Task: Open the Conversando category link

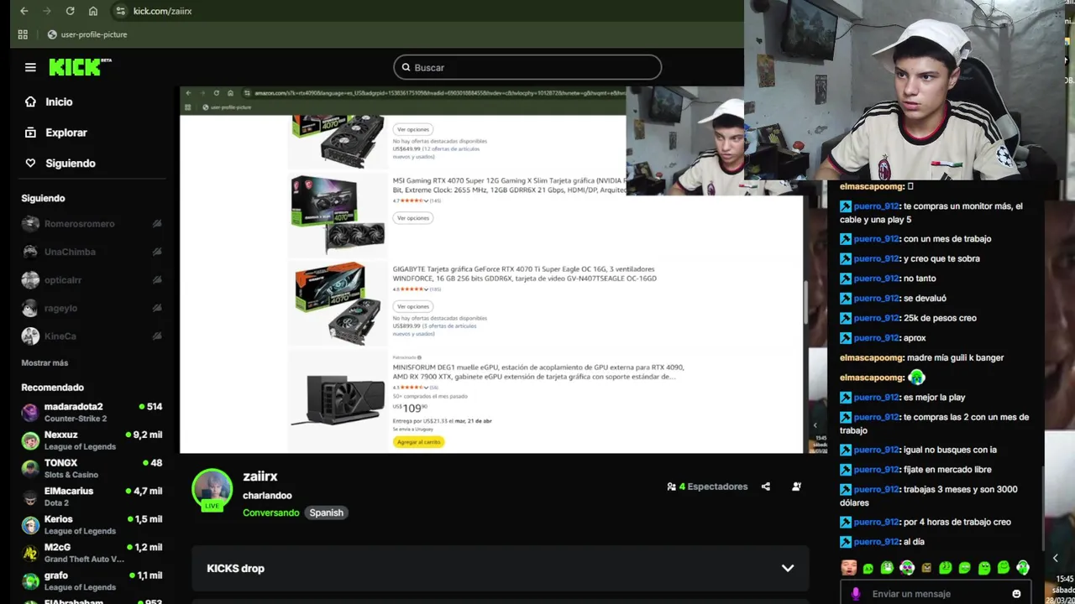Action: click(270, 513)
